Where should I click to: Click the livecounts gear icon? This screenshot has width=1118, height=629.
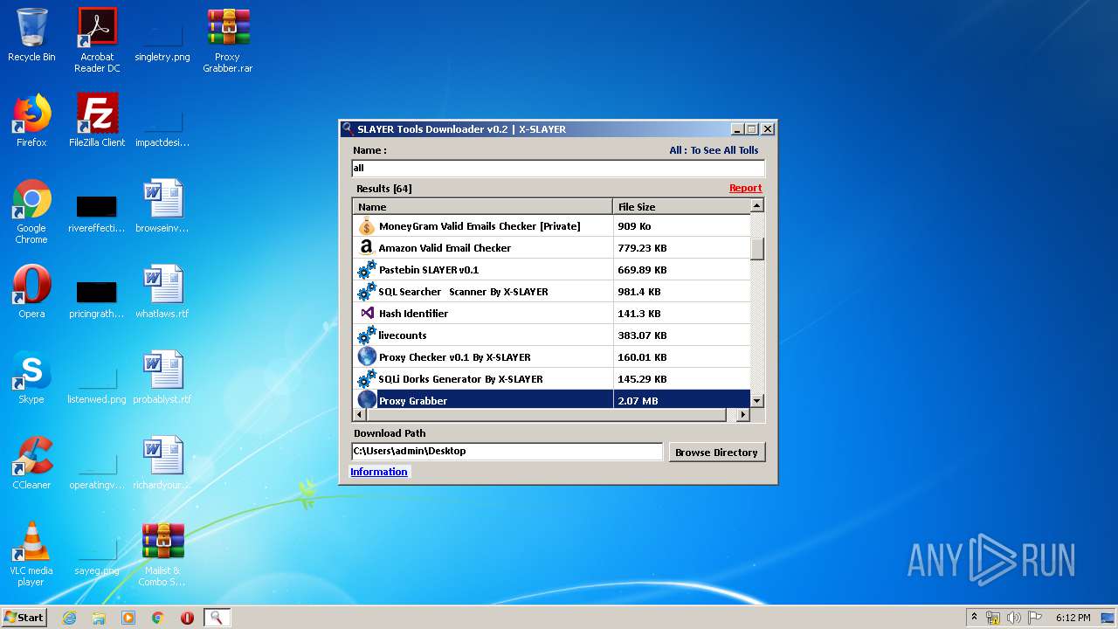point(367,335)
